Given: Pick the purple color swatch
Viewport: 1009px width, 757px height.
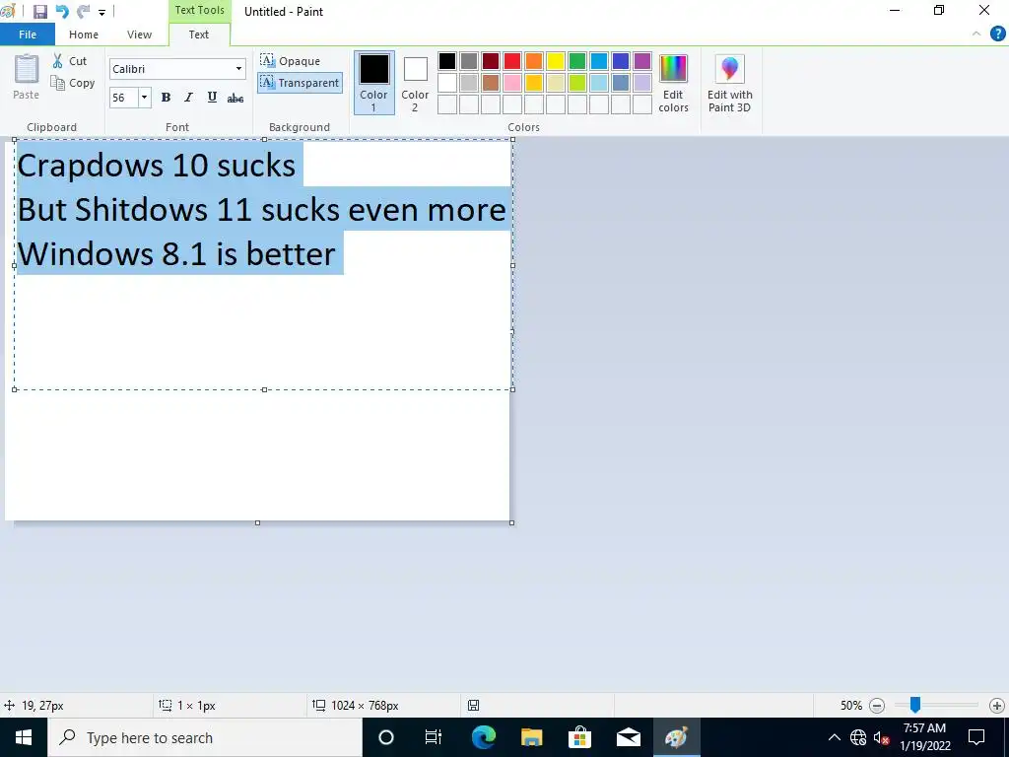Looking at the screenshot, I should (642, 61).
